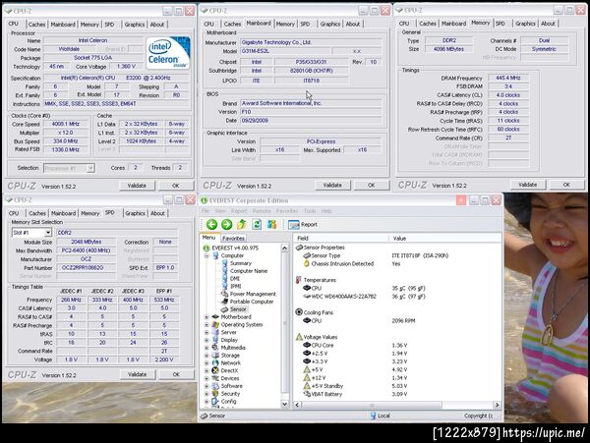Expand the Server tree node

click(206, 333)
